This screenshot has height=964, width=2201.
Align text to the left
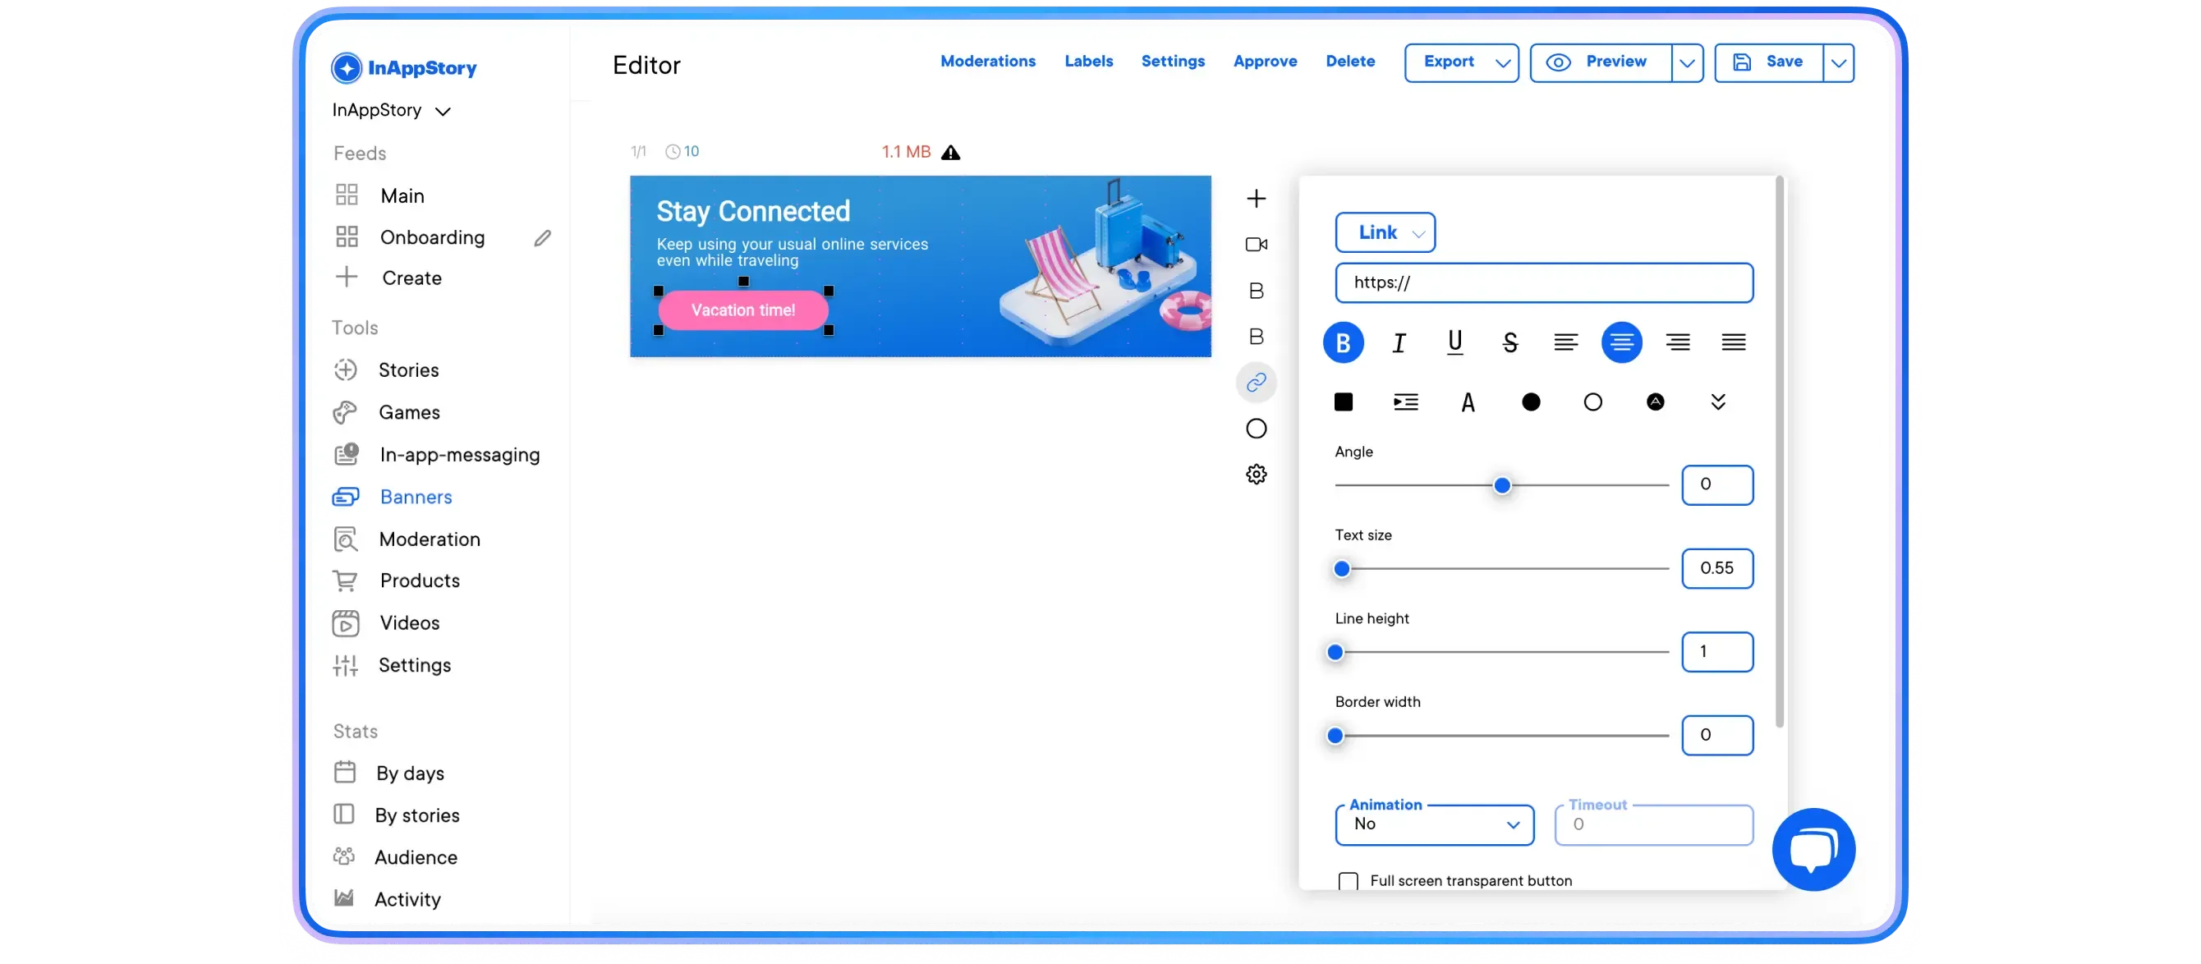(x=1565, y=342)
